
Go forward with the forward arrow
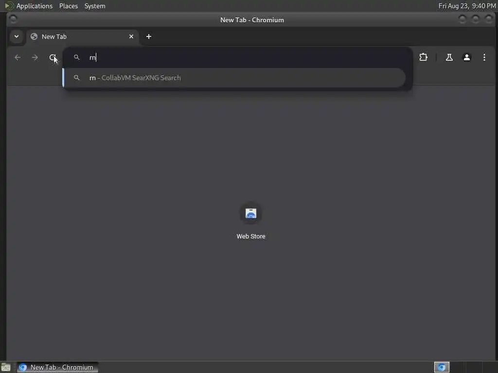(x=35, y=57)
